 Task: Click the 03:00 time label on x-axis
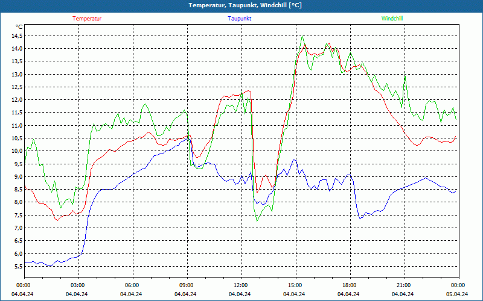pyautogui.click(x=78, y=285)
